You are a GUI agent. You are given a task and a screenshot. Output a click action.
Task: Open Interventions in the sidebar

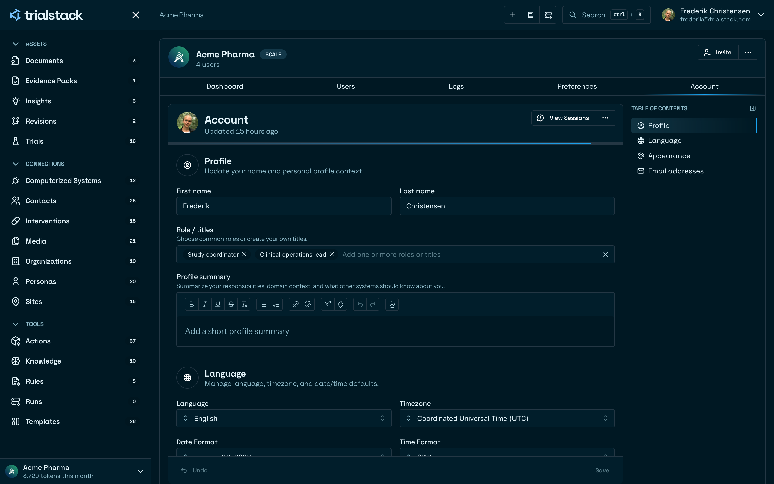pos(76,221)
